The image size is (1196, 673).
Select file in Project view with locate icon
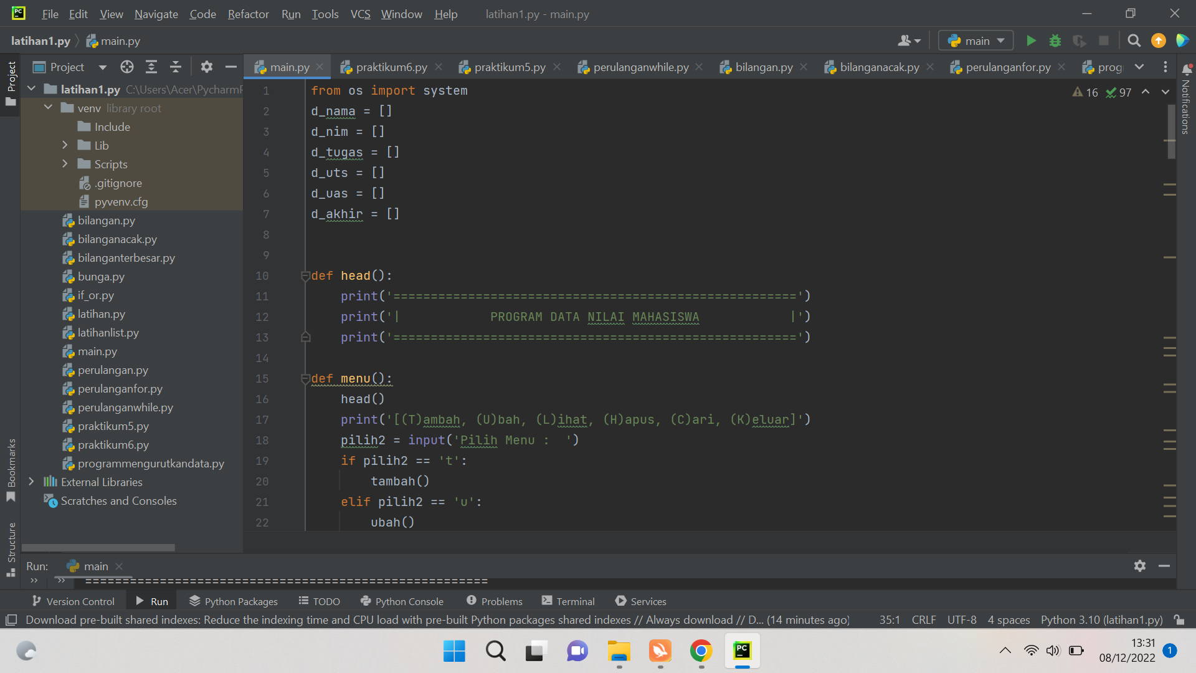126,67
